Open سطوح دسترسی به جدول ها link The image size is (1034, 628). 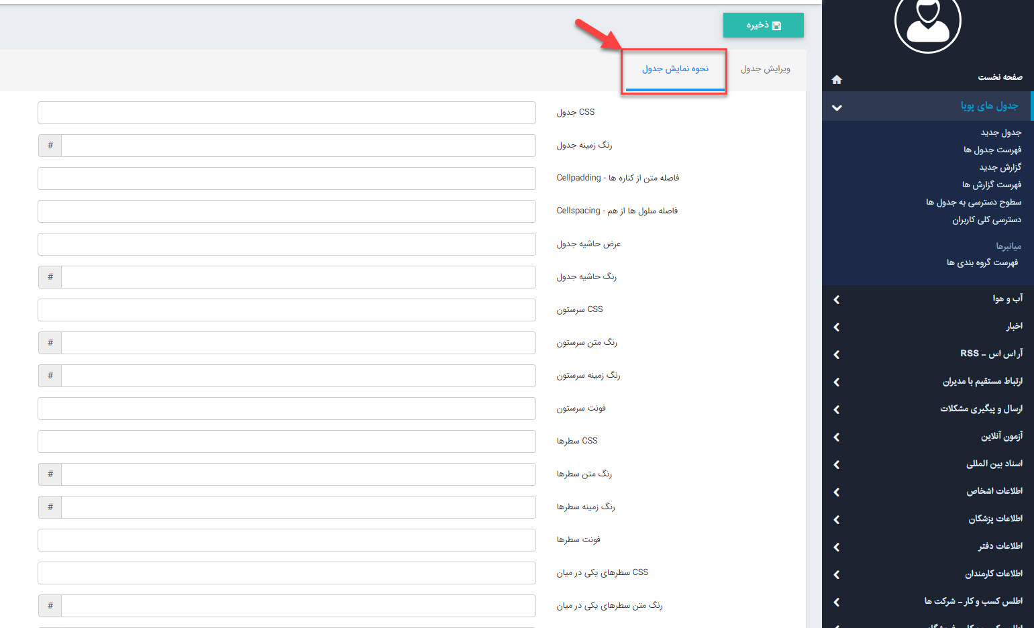(973, 202)
